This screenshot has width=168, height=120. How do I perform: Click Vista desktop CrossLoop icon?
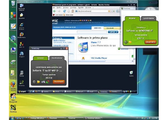pos(13,109)
